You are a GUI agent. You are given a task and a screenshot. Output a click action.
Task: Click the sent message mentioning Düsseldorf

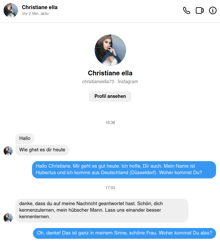124,170
